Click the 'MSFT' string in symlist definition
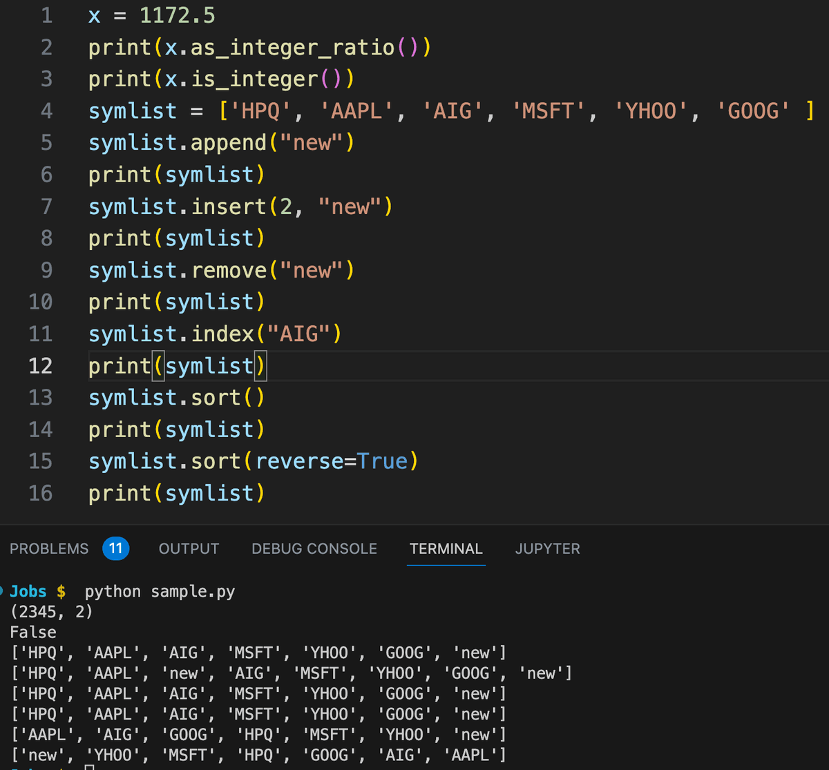829x770 pixels. 550,110
